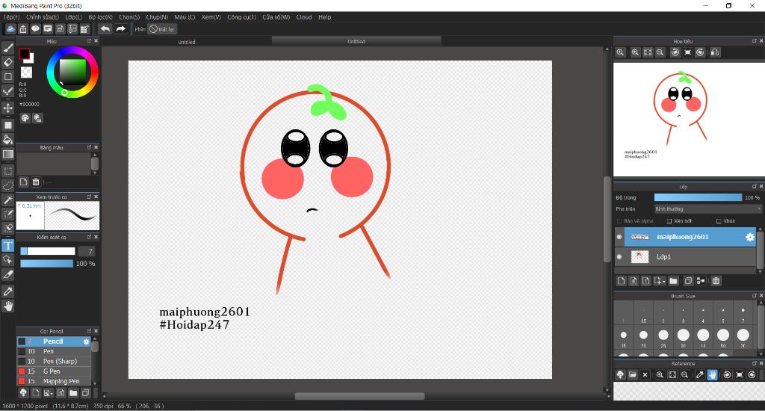Screen dimensions: 765x411
Task: Select the Lớp1 layer
Action: pyautogui.click(x=686, y=257)
